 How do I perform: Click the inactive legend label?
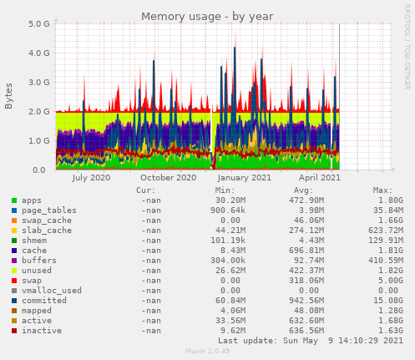[42, 331]
